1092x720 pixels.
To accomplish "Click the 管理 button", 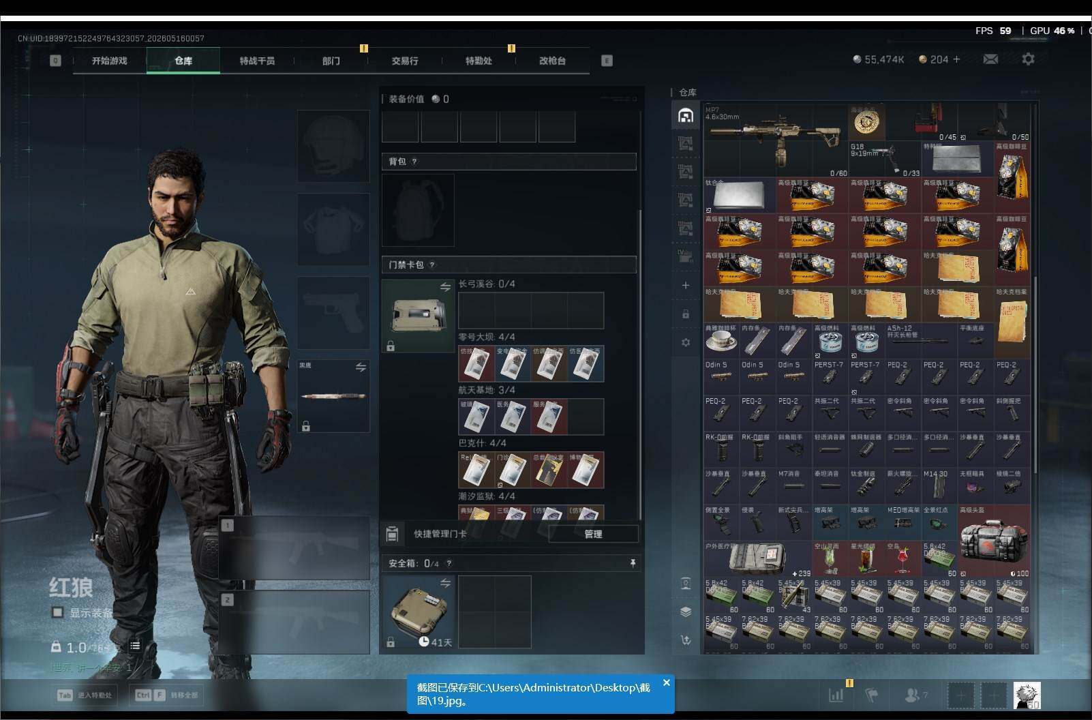I will pos(593,534).
